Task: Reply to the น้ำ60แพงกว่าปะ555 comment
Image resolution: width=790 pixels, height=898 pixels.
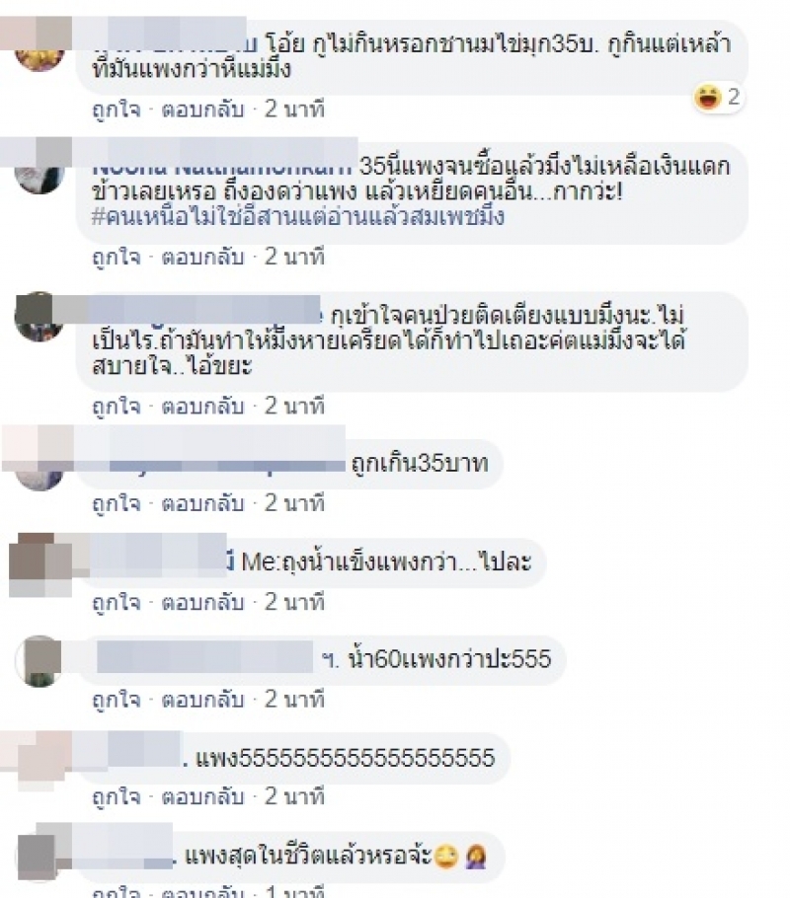Action: pos(203,700)
